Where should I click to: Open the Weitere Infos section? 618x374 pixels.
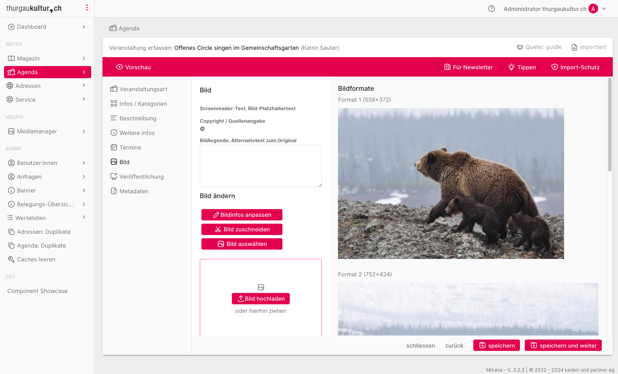[133, 133]
